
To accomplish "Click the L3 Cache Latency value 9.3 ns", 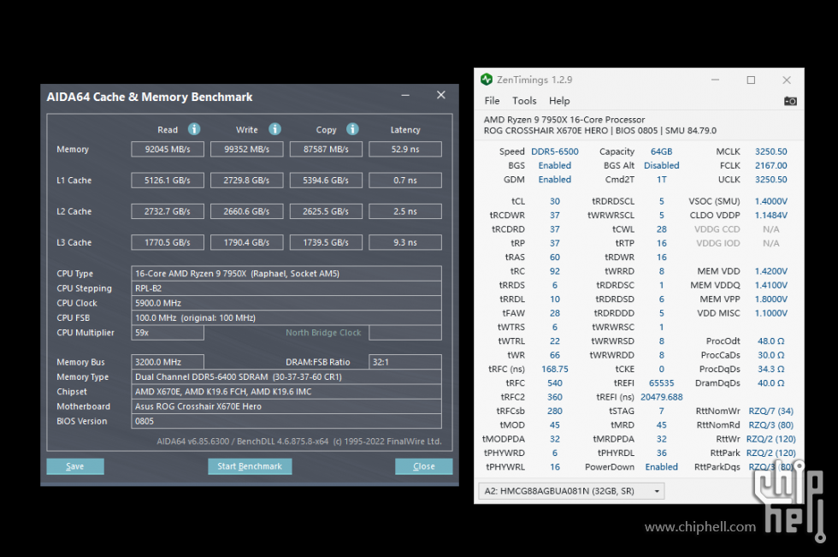I will 405,242.
